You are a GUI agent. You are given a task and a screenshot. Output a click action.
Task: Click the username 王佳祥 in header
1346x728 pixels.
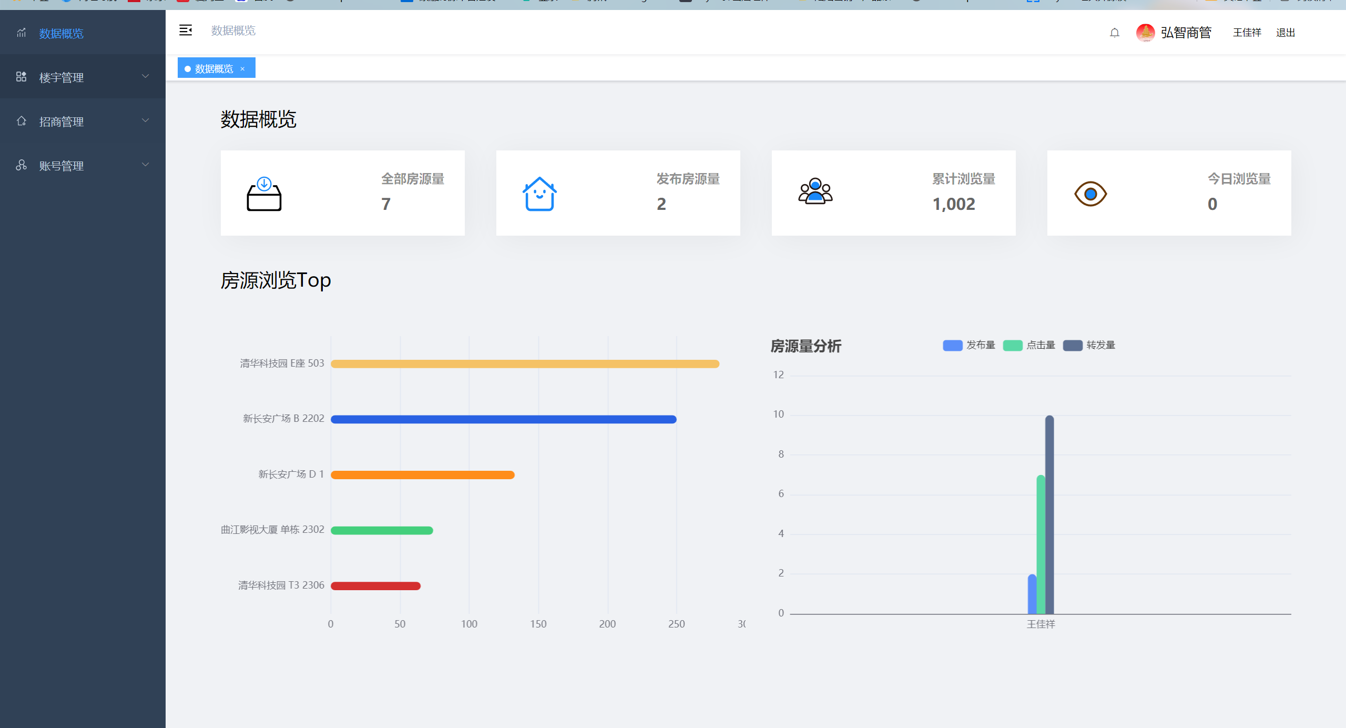point(1247,33)
